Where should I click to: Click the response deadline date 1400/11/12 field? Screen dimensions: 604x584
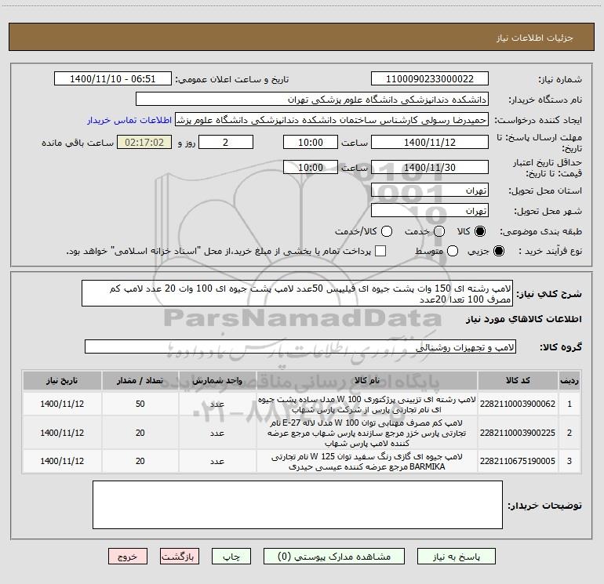(430, 143)
